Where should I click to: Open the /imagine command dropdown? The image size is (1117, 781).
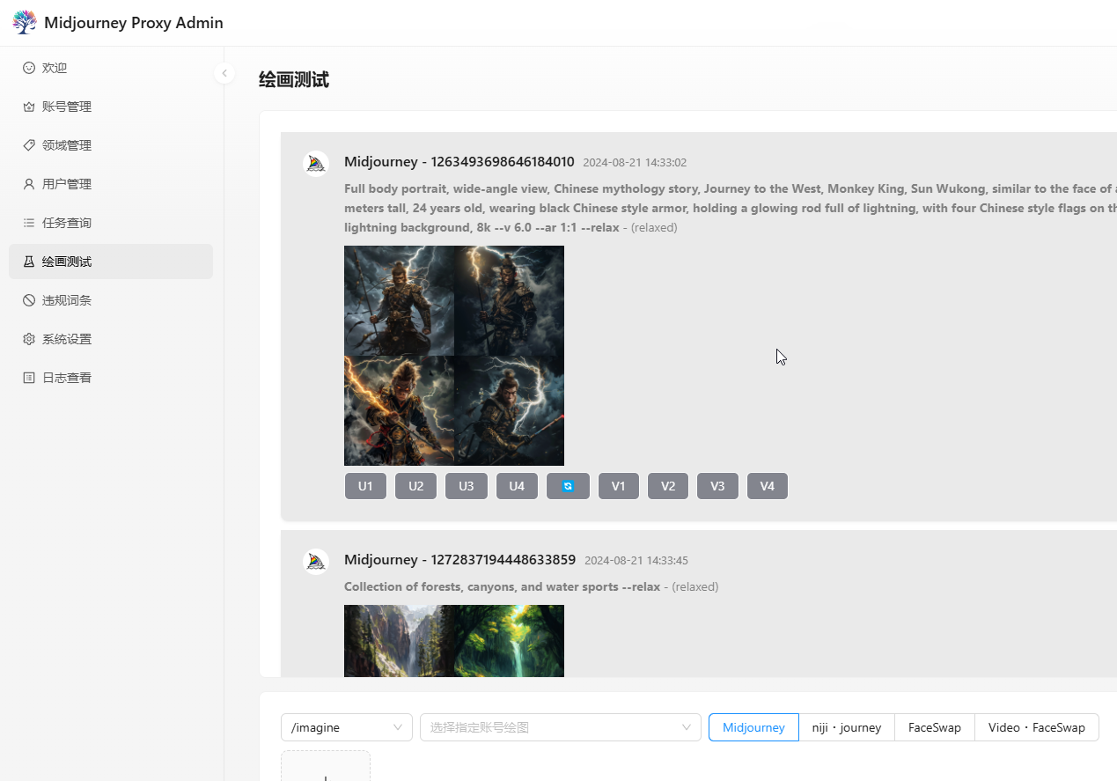pos(346,726)
